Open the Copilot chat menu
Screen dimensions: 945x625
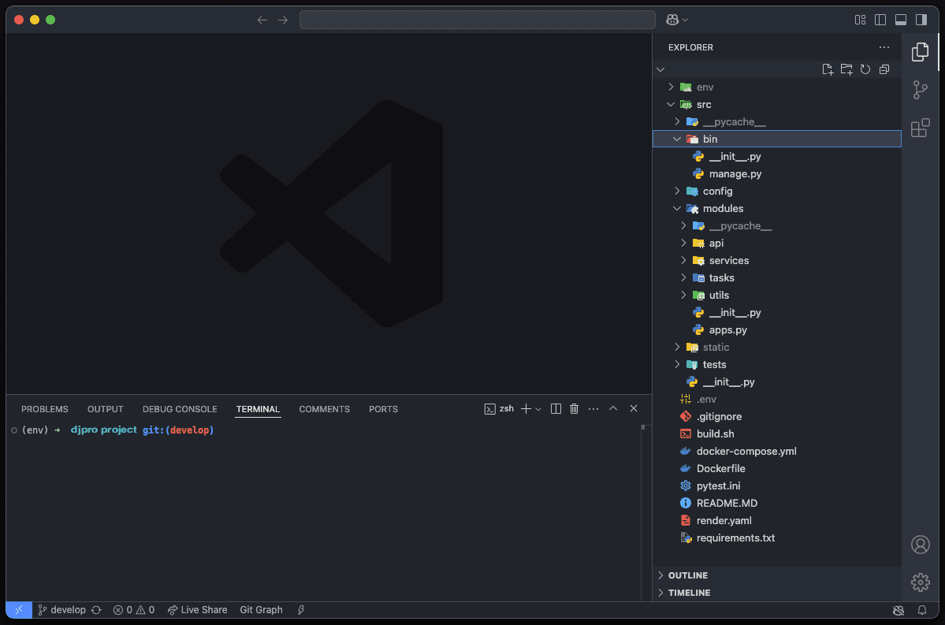[677, 20]
